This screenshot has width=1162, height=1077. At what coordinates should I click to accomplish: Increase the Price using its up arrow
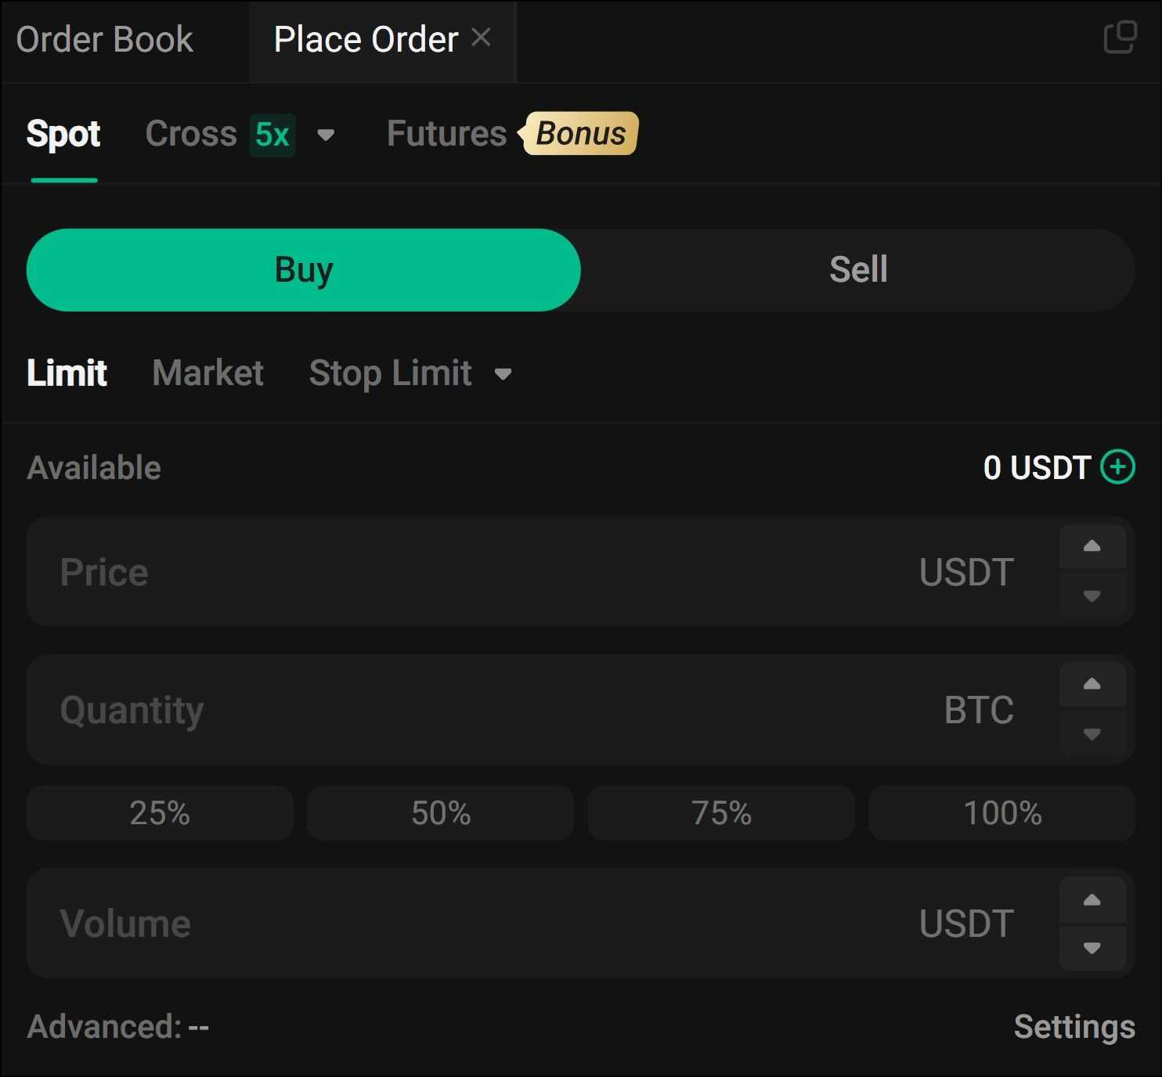coord(1092,547)
